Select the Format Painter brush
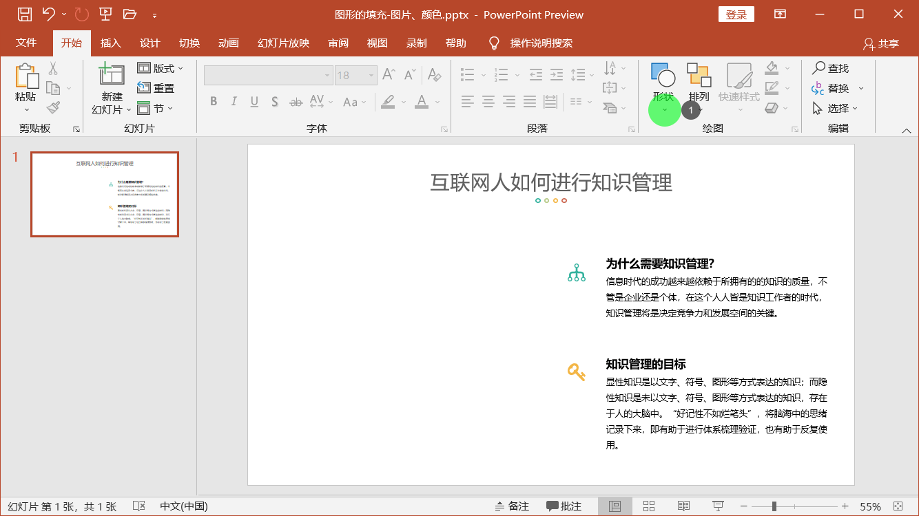This screenshot has height=516, width=919. click(53, 107)
